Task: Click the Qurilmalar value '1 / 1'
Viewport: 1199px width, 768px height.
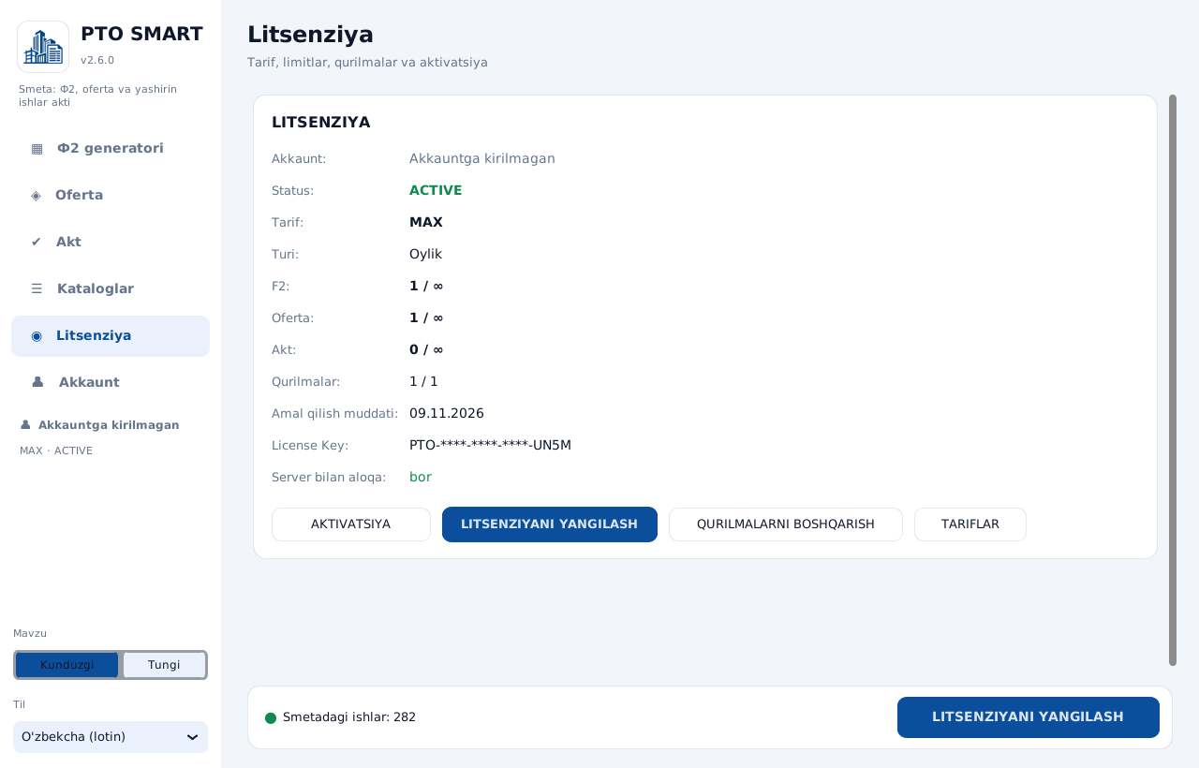Action: click(423, 381)
